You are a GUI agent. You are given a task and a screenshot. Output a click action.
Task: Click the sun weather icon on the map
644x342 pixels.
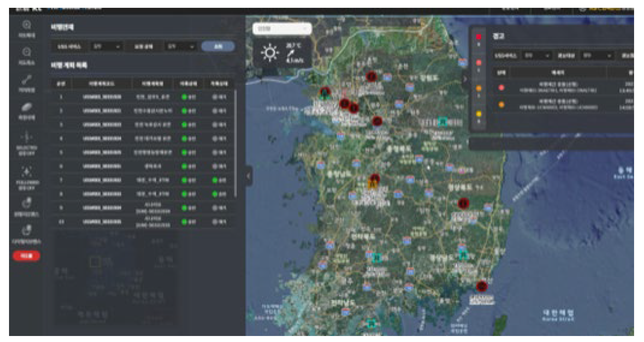(x=270, y=53)
